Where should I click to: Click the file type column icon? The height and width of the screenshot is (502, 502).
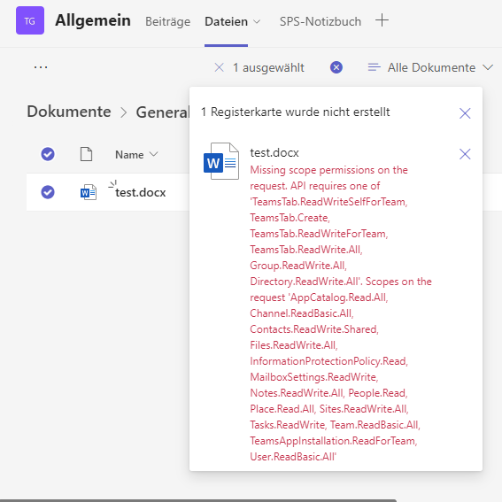[x=86, y=154]
